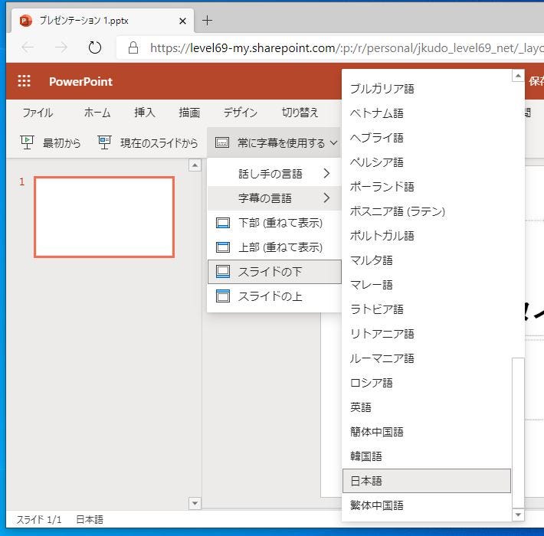Viewport: 544px width, 536px height.
Task: Click slide panel scroll down arrow
Action: (195, 503)
